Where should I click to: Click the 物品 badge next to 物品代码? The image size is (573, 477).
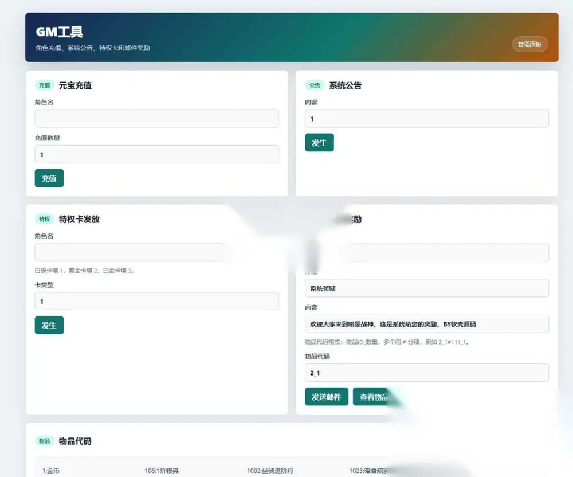45,441
